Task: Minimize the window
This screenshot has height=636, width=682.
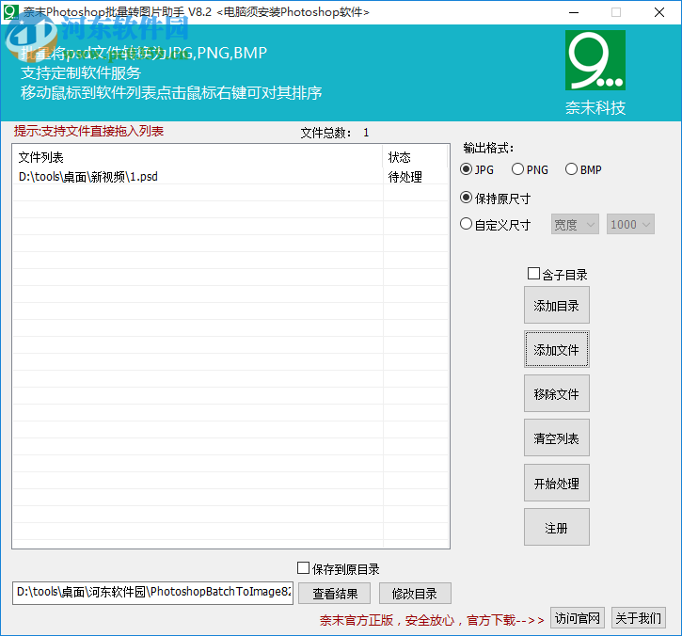Action: 574,12
